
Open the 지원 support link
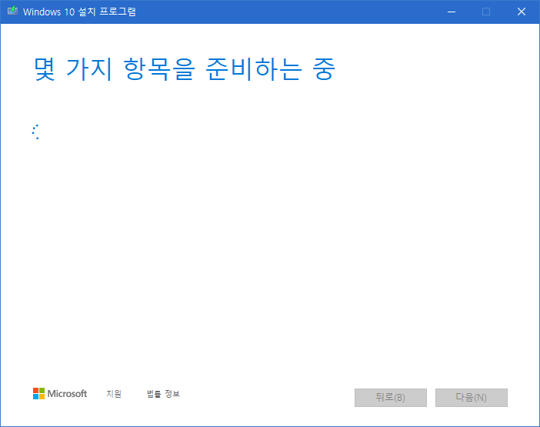coord(114,394)
